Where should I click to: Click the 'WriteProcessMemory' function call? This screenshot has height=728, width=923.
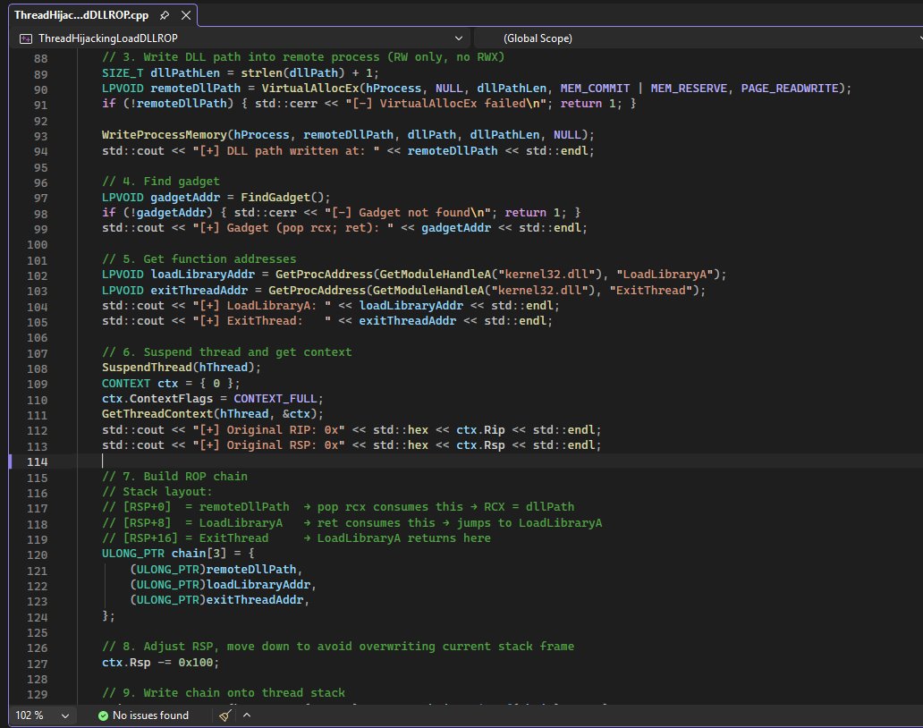165,135
